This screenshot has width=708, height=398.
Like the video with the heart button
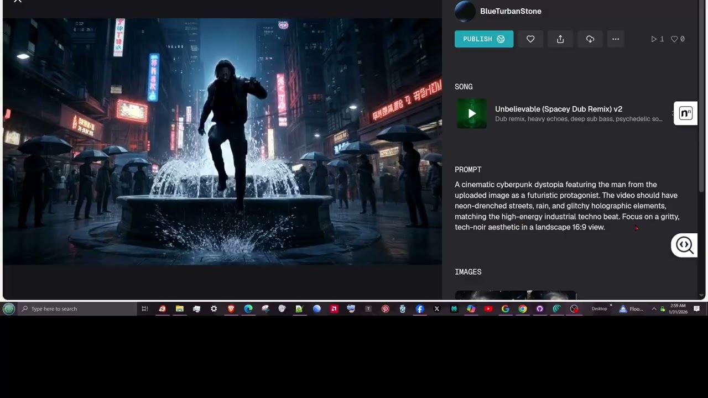tap(530, 39)
